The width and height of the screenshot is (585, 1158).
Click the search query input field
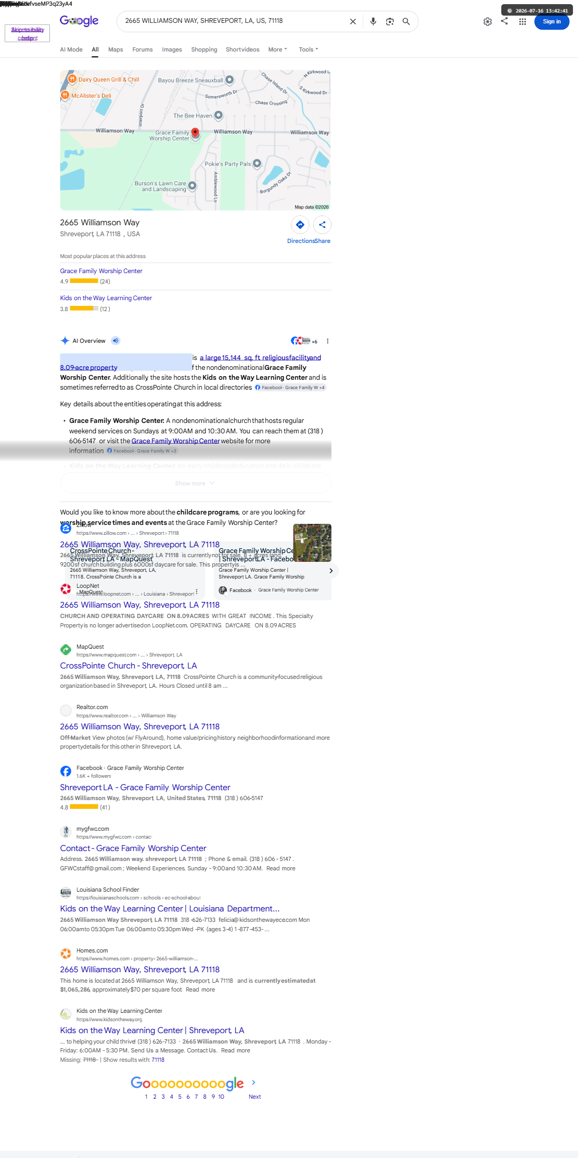click(x=234, y=21)
